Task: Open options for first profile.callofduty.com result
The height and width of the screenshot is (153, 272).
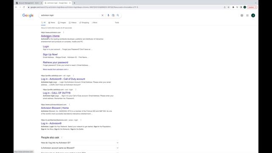Action: point(74,76)
